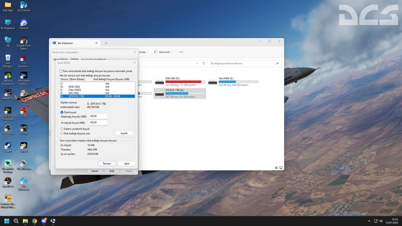This screenshot has height=226, width=402.
Task: Select GeForce Experience desktop shortcut
Action: 8,78
